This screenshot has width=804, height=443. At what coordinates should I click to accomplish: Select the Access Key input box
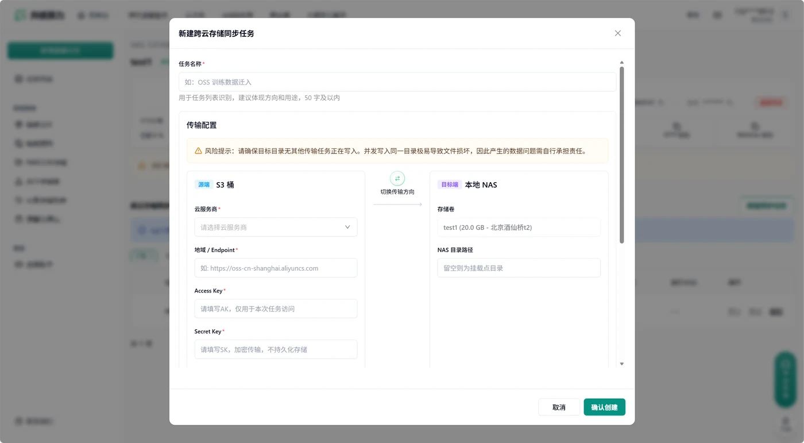pos(276,309)
